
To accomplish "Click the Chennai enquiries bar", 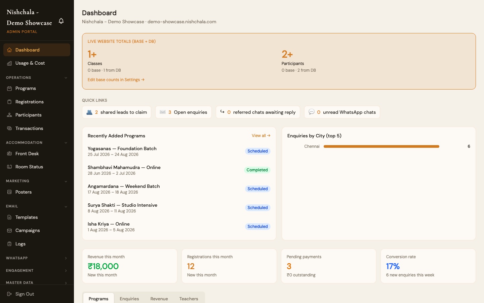I will 381,146.
